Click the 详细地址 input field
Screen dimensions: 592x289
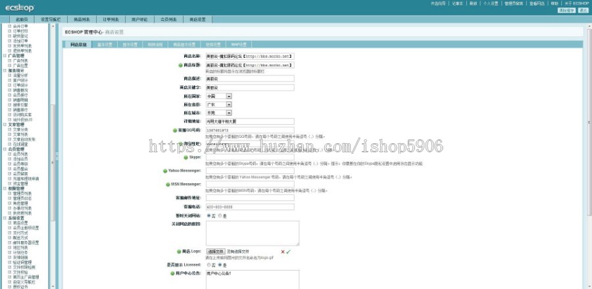(250, 122)
